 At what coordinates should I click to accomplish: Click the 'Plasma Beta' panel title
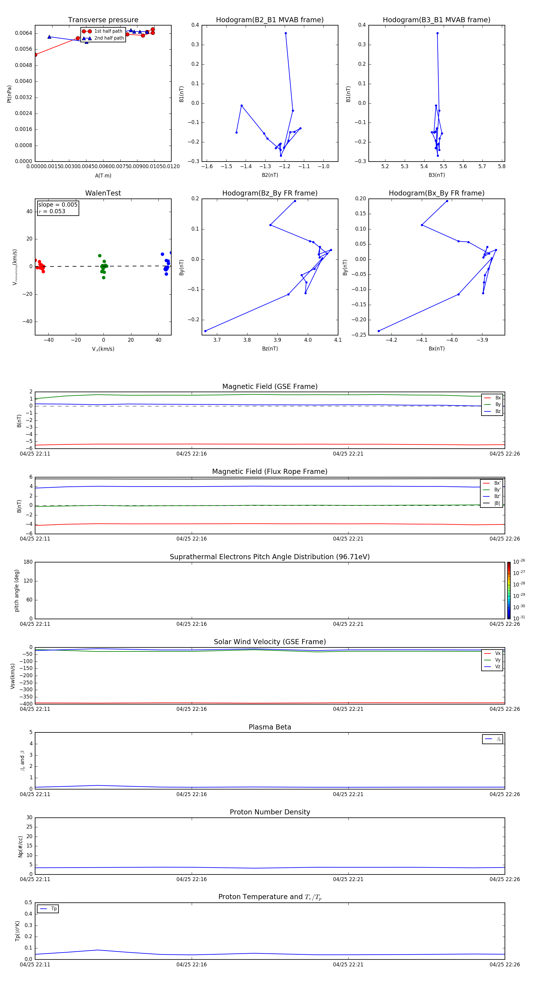270,727
